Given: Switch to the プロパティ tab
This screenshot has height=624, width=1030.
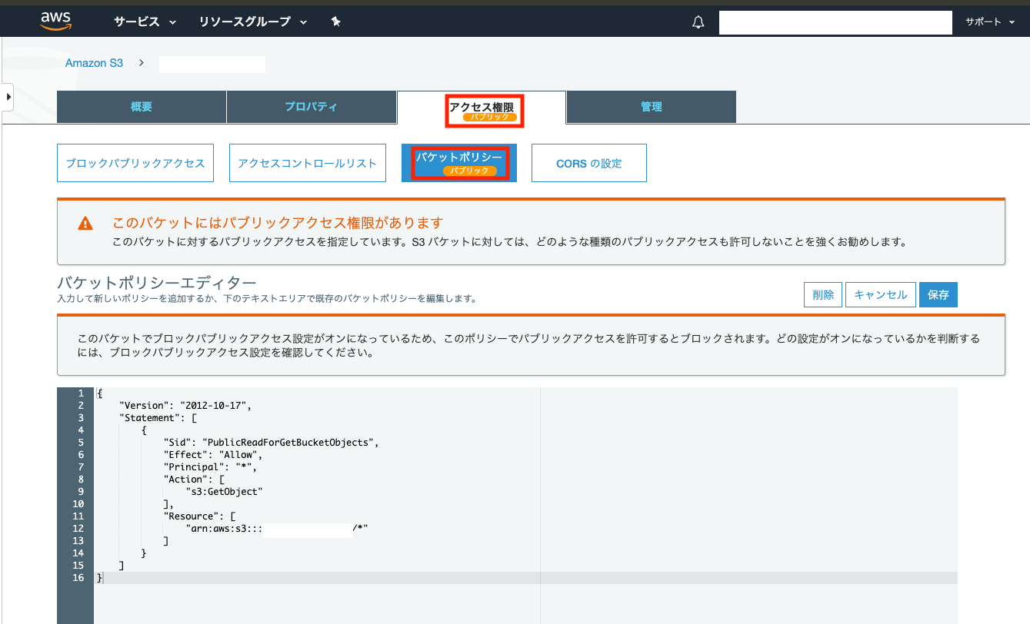Looking at the screenshot, I should (x=312, y=107).
